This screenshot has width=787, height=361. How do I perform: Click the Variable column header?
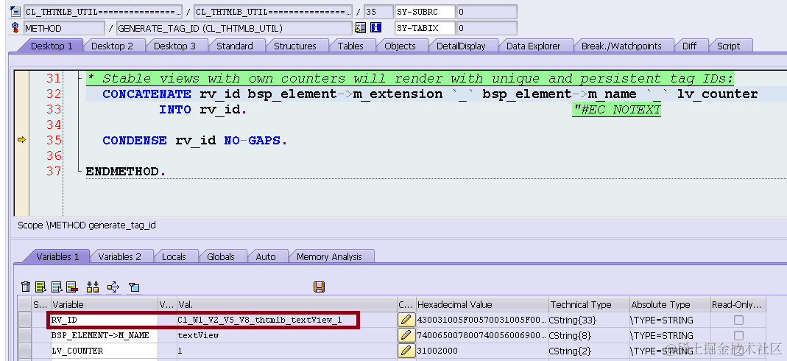[x=104, y=304]
